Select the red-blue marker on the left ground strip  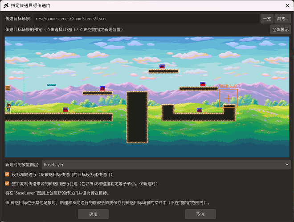click(65, 110)
